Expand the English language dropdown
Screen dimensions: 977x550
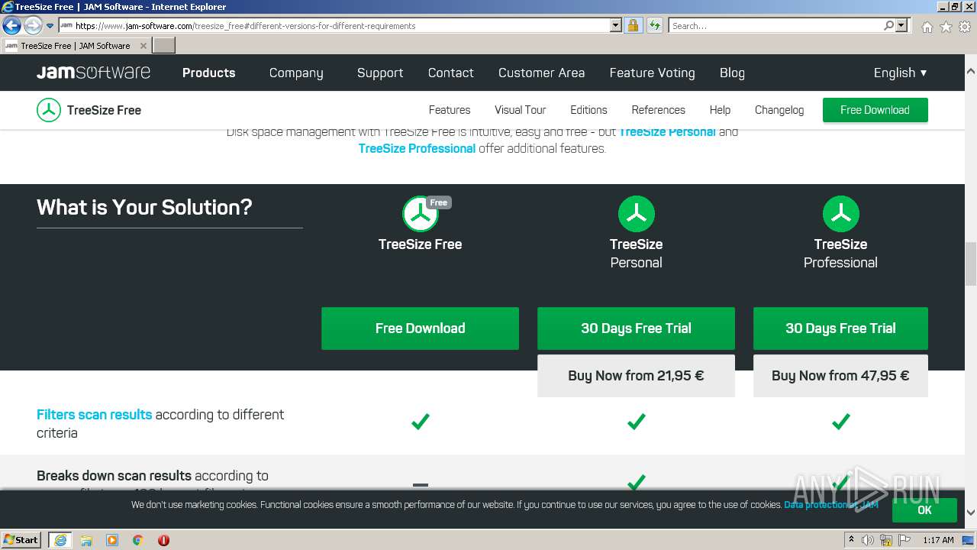pyautogui.click(x=901, y=73)
